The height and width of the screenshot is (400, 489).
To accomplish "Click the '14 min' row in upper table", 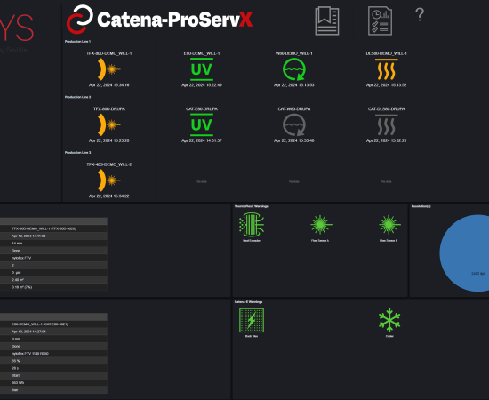I will [53, 244].
